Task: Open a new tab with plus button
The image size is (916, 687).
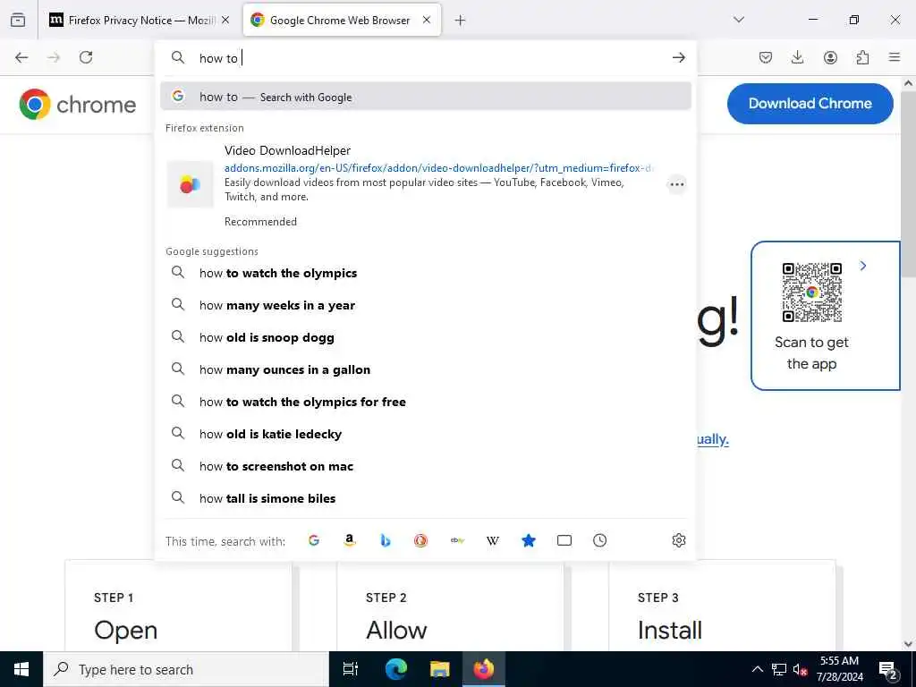Action: 461,21
